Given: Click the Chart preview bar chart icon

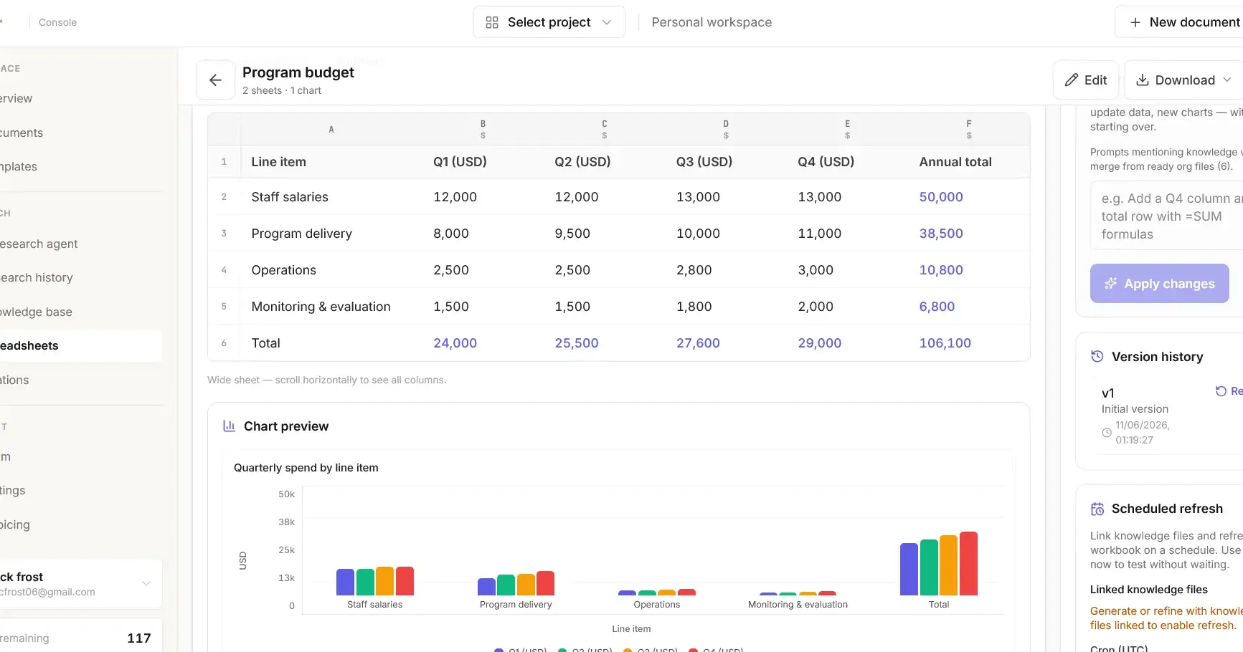Looking at the screenshot, I should pyautogui.click(x=229, y=426).
